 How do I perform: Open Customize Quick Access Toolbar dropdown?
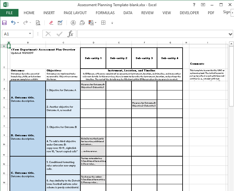pyautogui.click(x=112, y=23)
